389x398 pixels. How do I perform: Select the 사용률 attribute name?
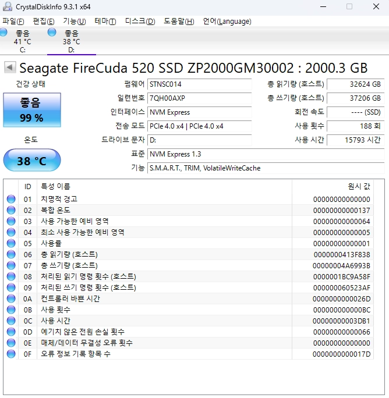(x=51, y=243)
